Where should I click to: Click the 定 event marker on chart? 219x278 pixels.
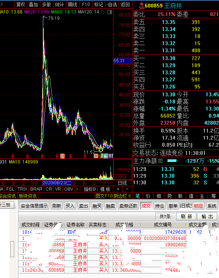(x=62, y=156)
